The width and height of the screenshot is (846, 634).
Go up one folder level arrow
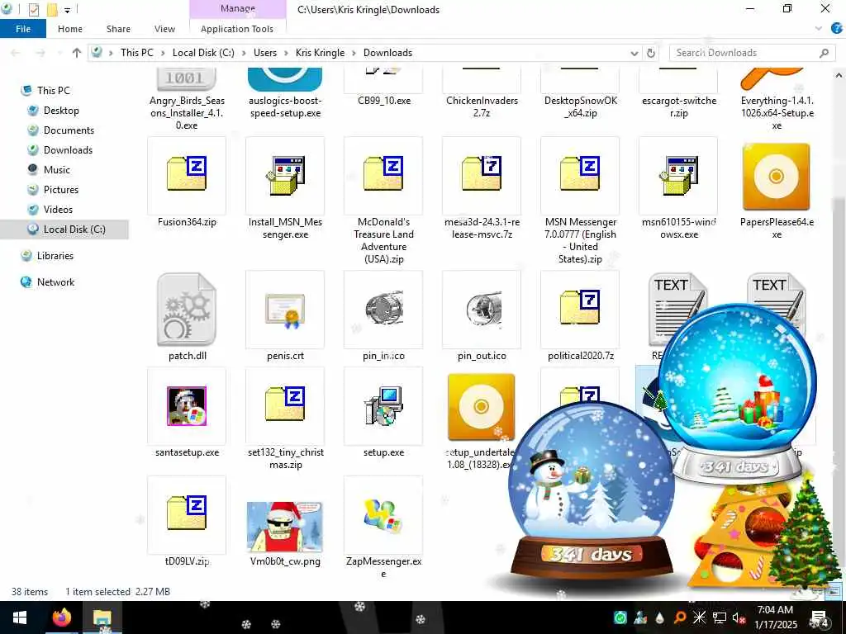(77, 53)
